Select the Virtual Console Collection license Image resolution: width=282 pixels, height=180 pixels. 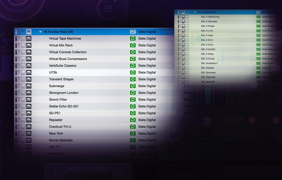point(68,52)
